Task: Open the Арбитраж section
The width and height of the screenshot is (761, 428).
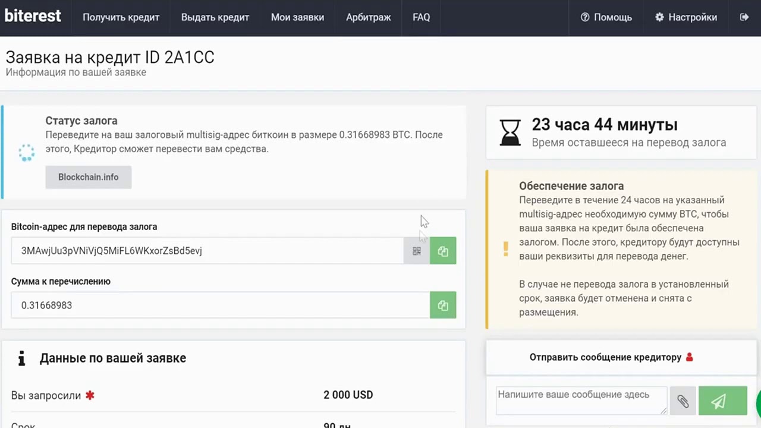Action: [369, 17]
